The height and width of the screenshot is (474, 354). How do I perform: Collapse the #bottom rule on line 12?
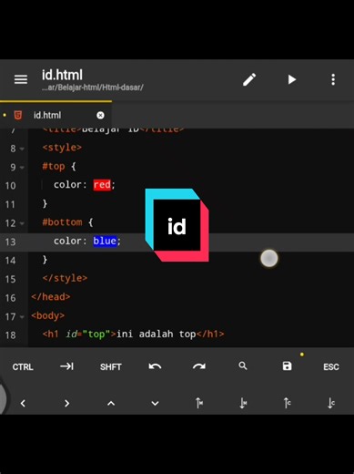coord(22,223)
